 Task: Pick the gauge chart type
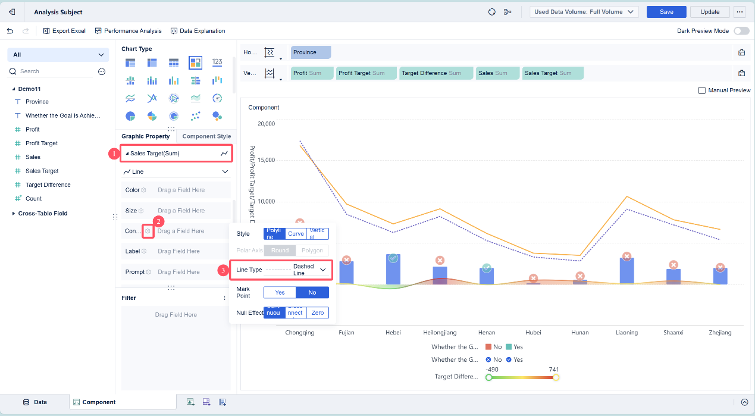click(x=217, y=98)
